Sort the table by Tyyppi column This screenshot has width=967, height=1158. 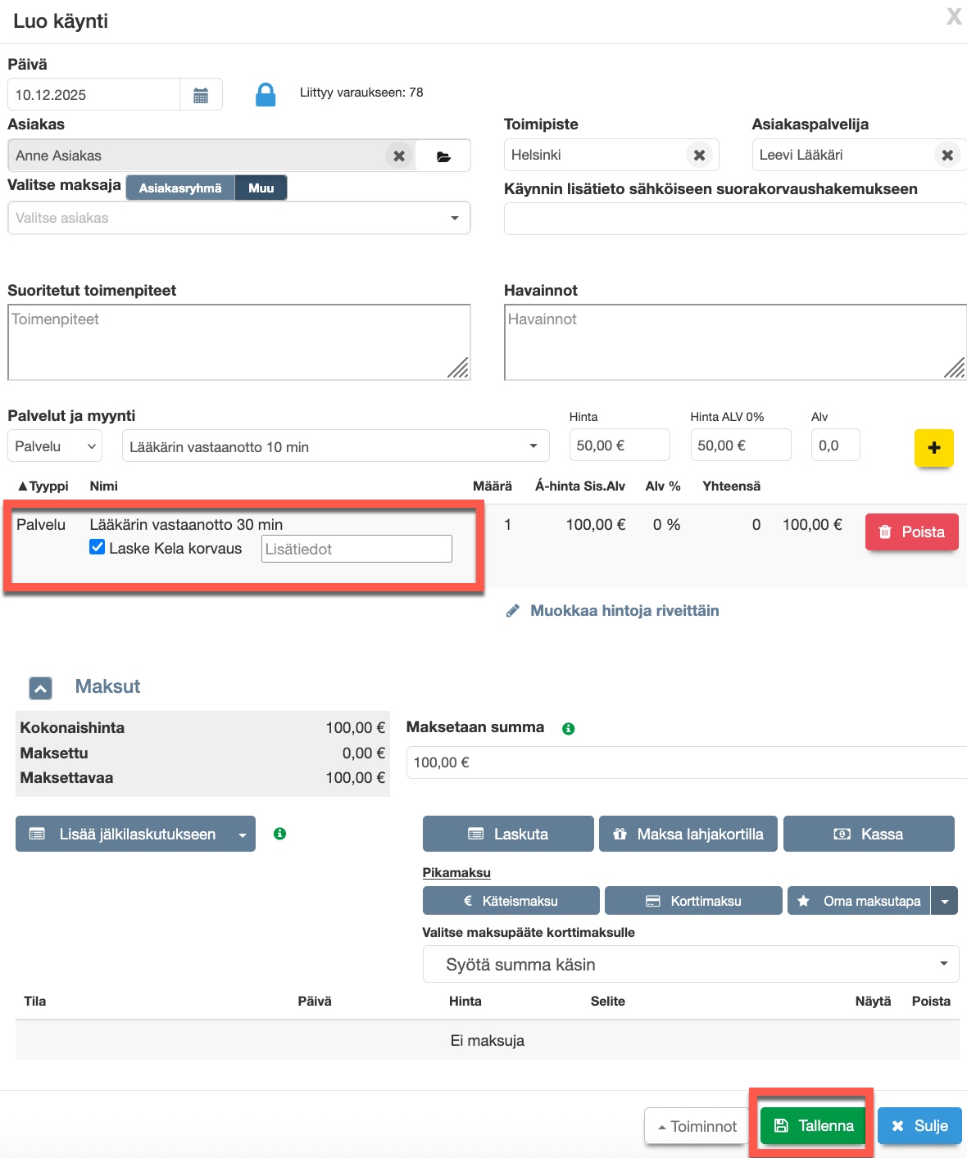click(43, 486)
